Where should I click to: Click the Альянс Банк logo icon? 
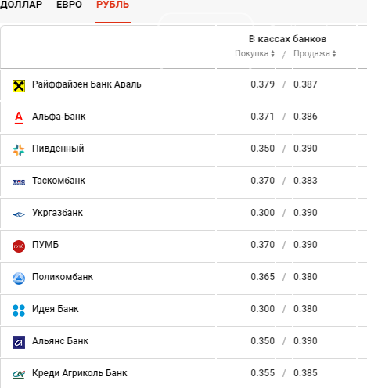(x=19, y=343)
